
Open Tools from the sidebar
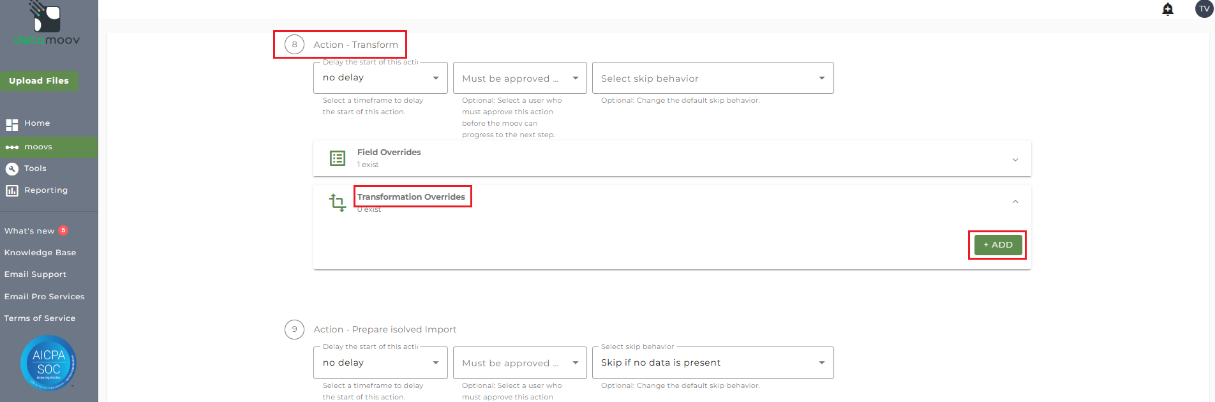tap(35, 168)
